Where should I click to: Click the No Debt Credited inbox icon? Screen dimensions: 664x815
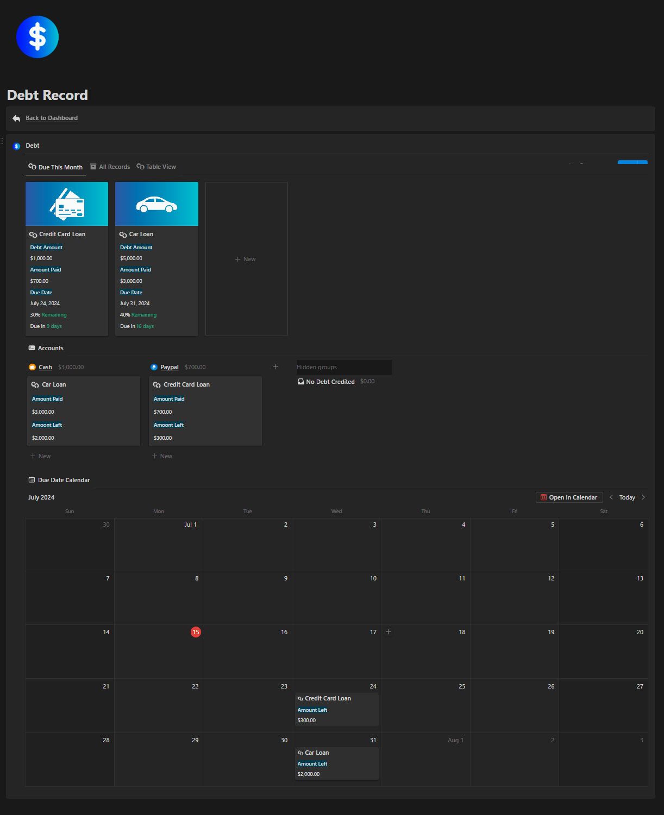coord(300,382)
